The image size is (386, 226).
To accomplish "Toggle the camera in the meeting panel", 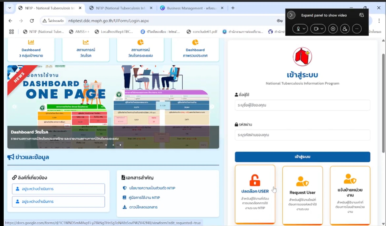I will [x=316, y=29].
